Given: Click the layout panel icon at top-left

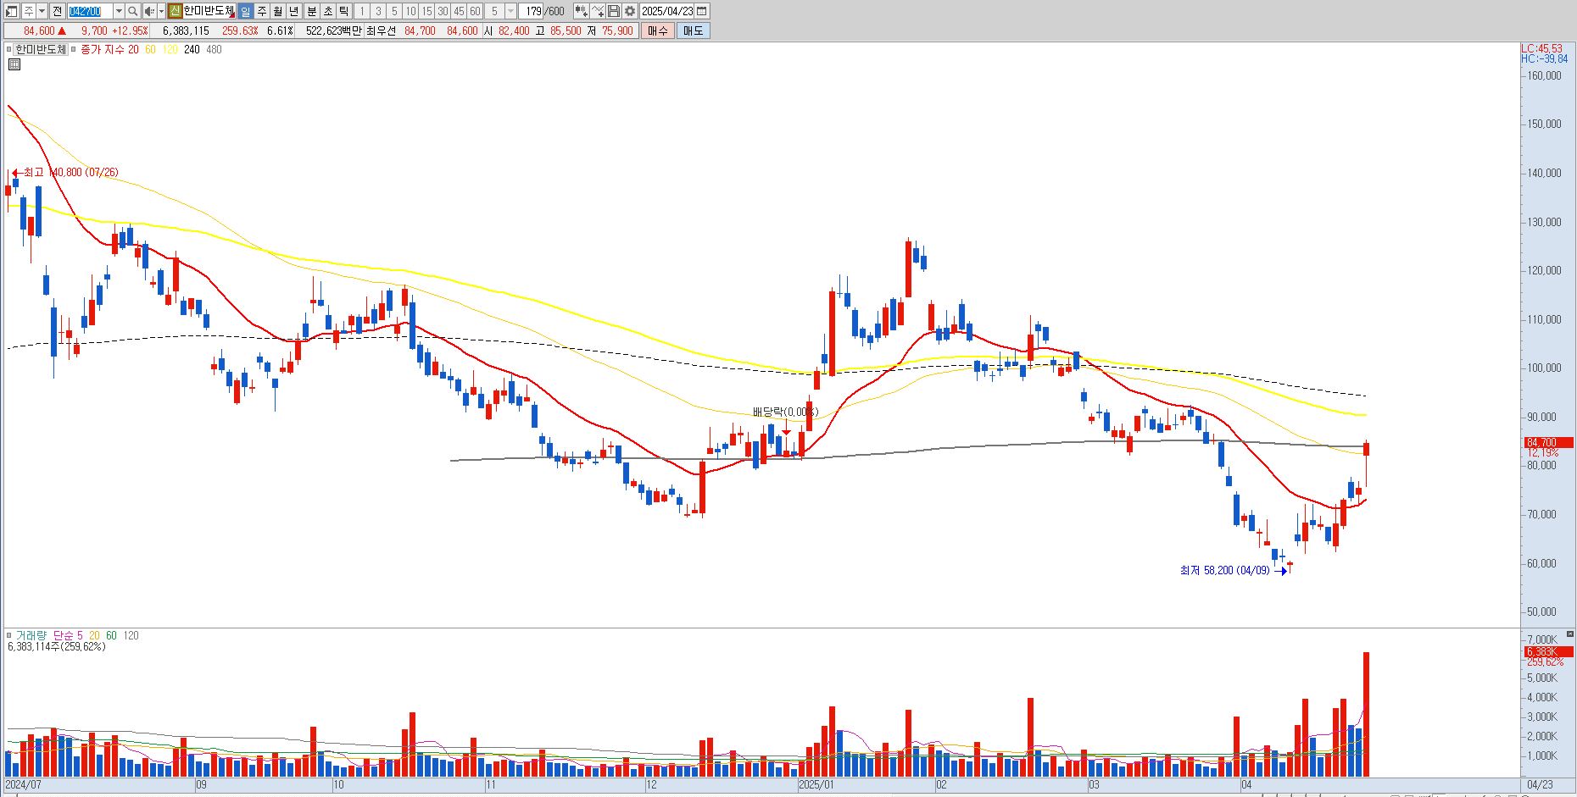Looking at the screenshot, I should (12, 11).
